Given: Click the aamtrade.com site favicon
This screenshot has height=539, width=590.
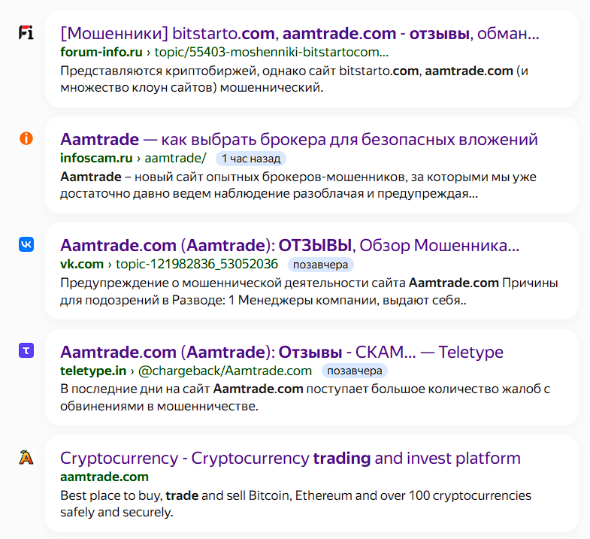Looking at the screenshot, I should [x=26, y=456].
